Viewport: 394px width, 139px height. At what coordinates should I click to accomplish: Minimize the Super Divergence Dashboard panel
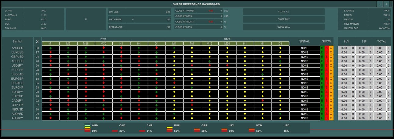(x=379, y=4)
